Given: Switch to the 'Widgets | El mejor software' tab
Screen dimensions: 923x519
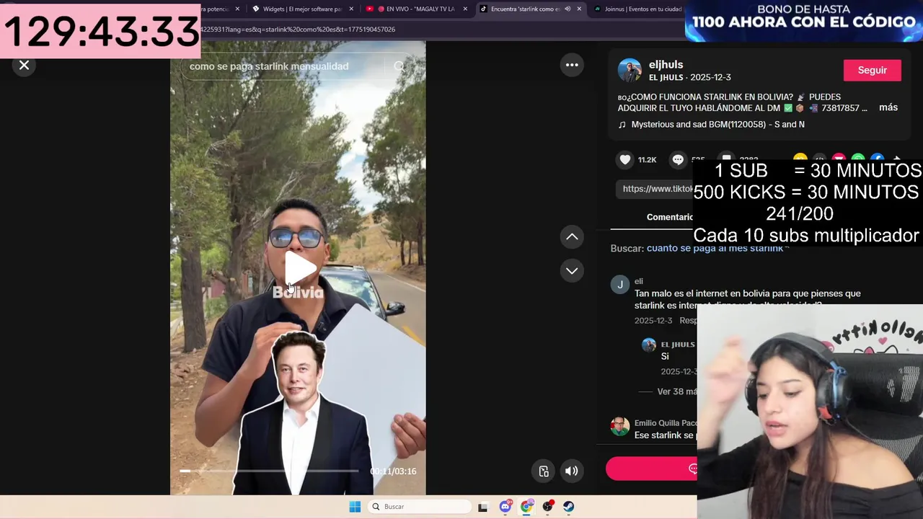Looking at the screenshot, I should click(301, 9).
